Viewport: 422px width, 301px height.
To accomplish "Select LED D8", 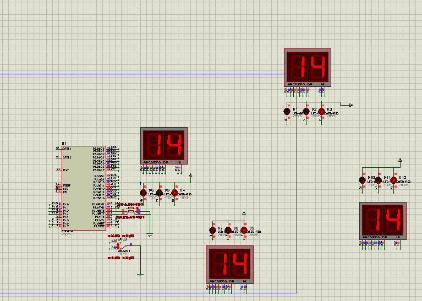I will pos(228,230).
